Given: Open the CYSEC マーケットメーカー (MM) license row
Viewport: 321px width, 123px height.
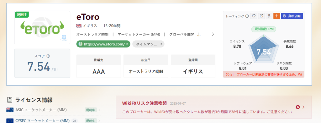Looking at the screenshot, I should [53, 121].
